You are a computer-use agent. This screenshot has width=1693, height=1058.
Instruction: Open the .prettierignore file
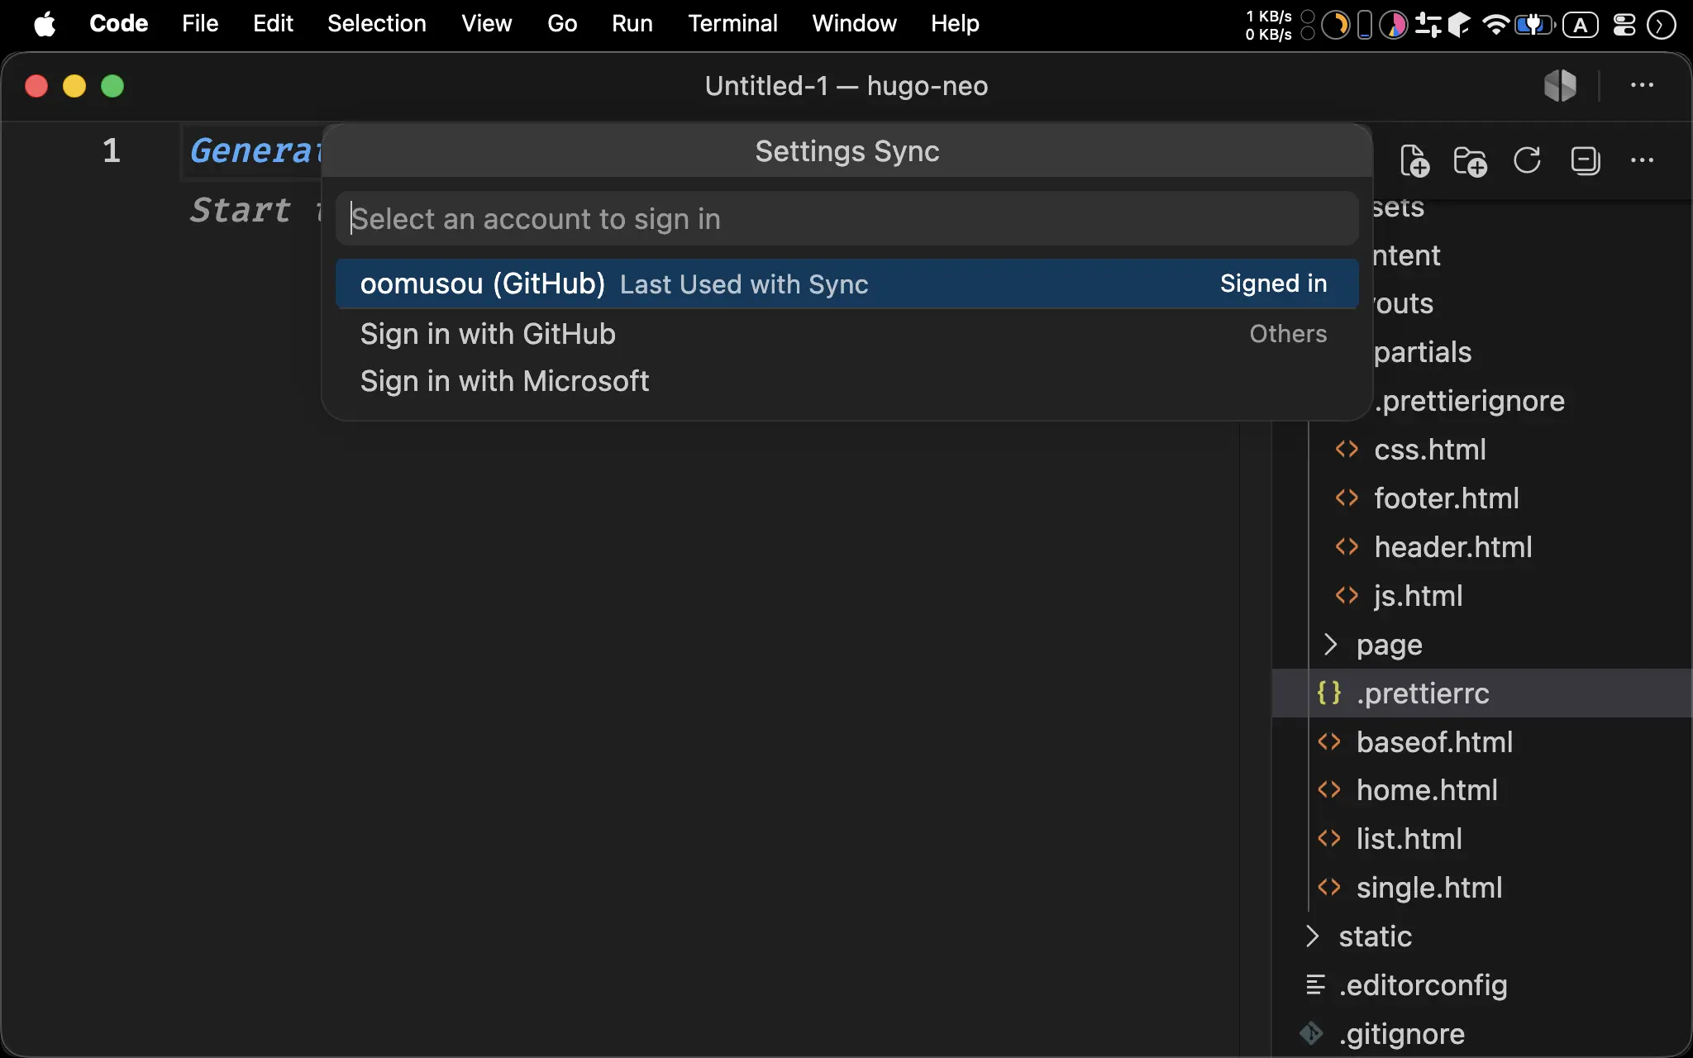tap(1469, 401)
